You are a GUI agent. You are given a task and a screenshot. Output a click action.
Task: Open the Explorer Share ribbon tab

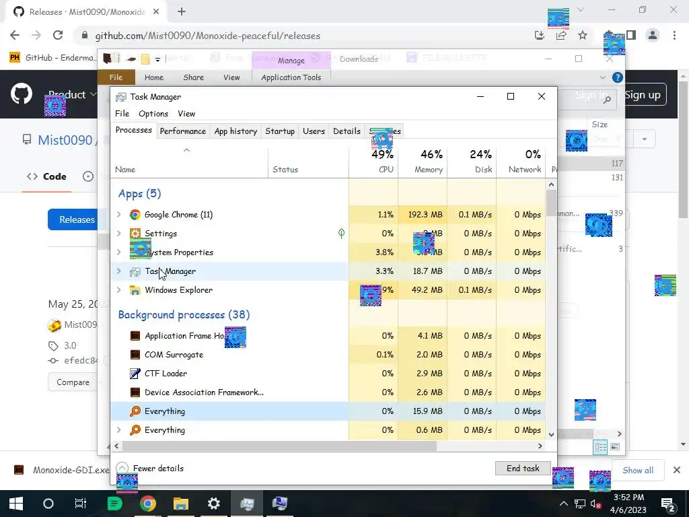[193, 77]
